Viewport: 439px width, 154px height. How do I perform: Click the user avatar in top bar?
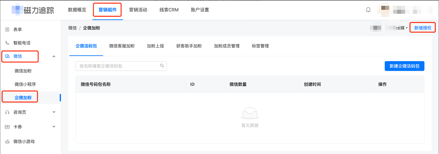tap(385, 10)
